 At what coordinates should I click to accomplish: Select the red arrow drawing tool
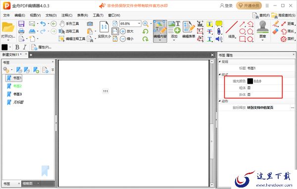(243, 24)
